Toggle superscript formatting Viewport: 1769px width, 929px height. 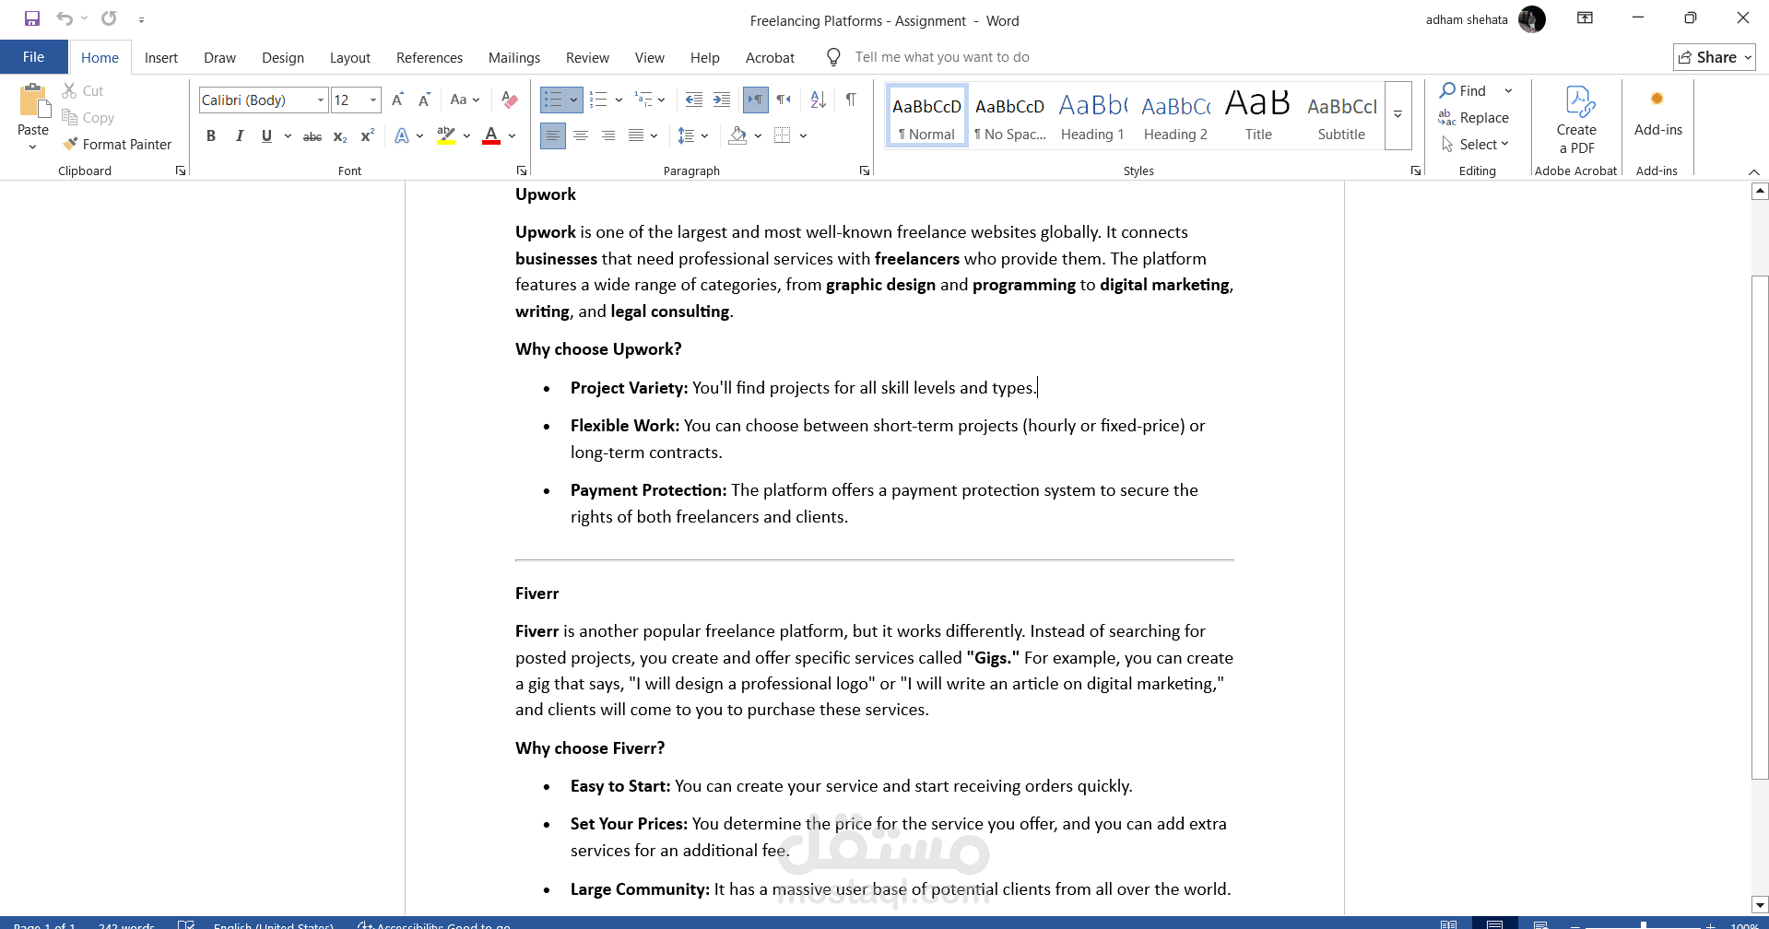(x=367, y=135)
